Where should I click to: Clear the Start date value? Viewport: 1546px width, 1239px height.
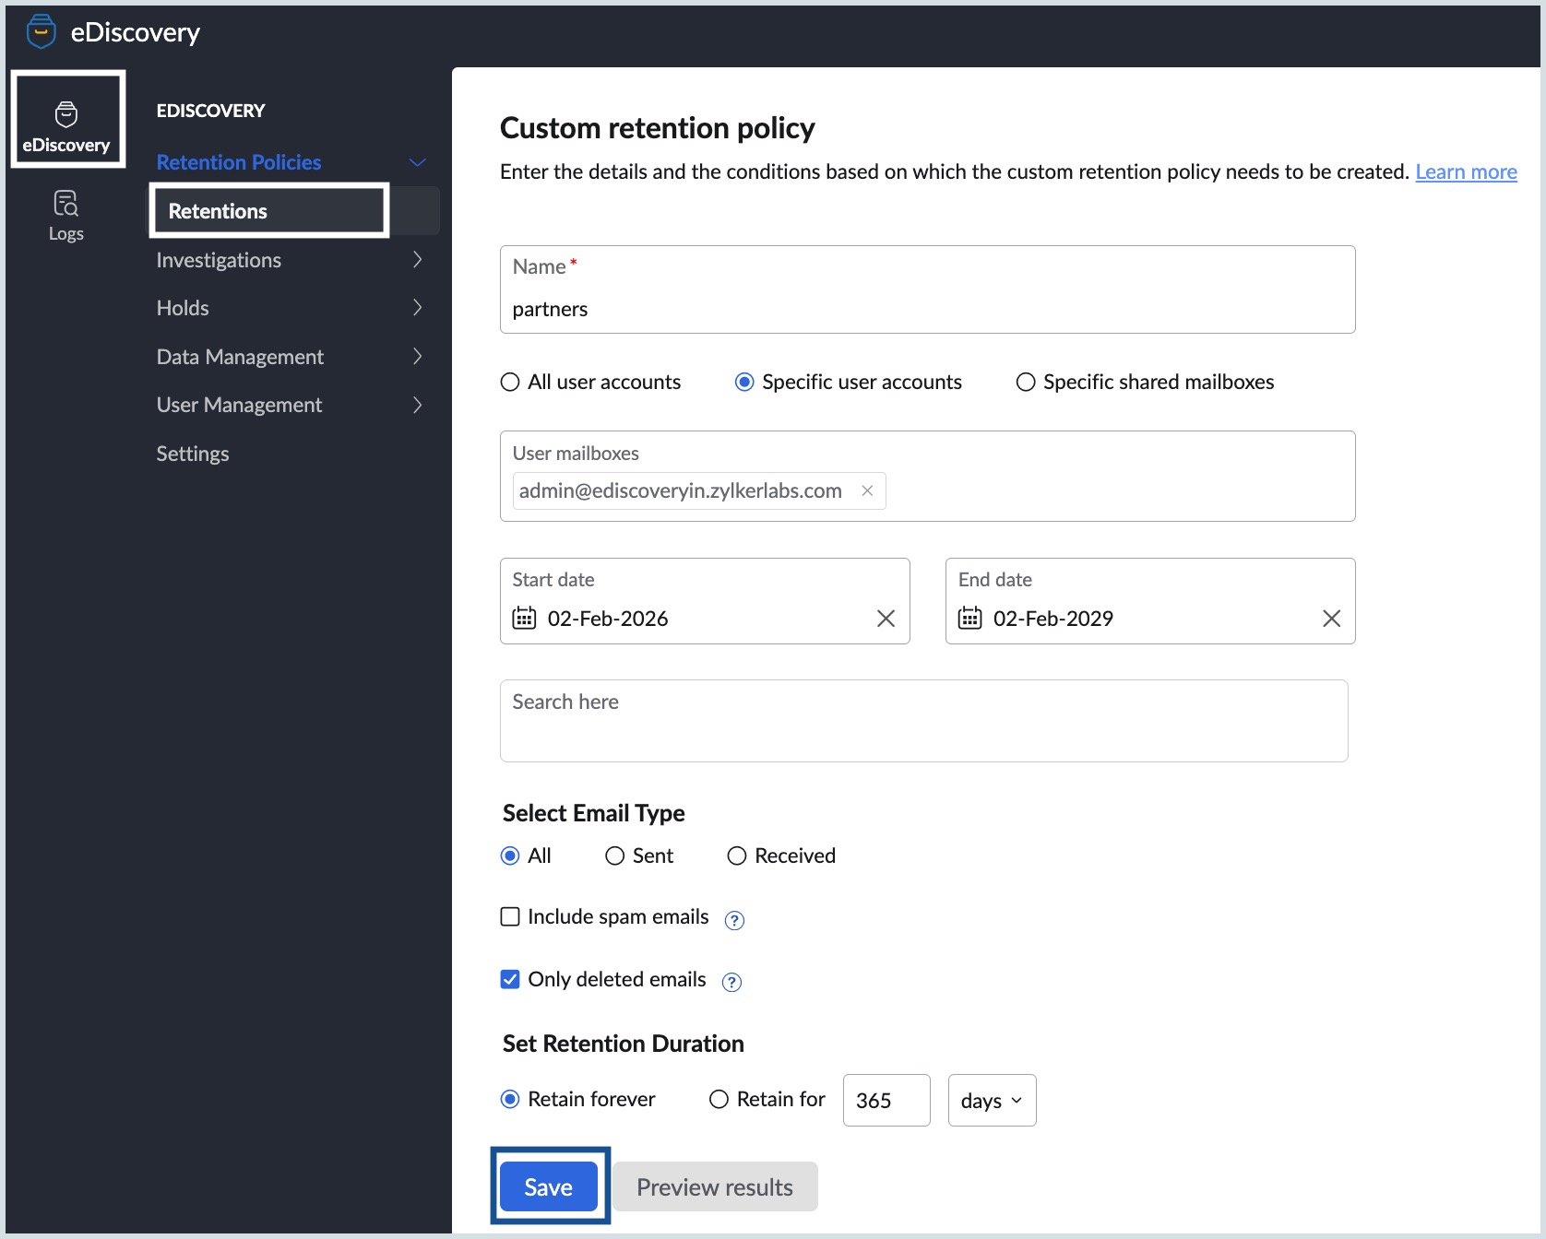pos(886,619)
